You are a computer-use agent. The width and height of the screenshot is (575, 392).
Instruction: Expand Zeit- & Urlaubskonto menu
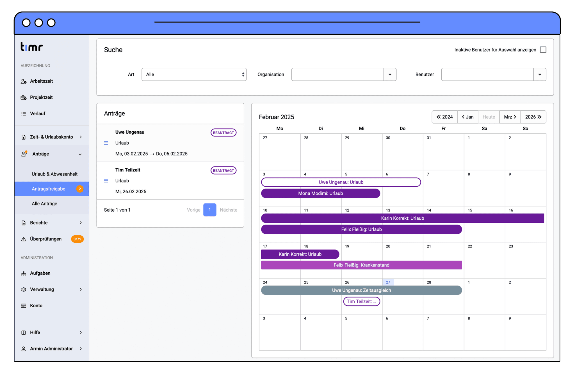52,137
